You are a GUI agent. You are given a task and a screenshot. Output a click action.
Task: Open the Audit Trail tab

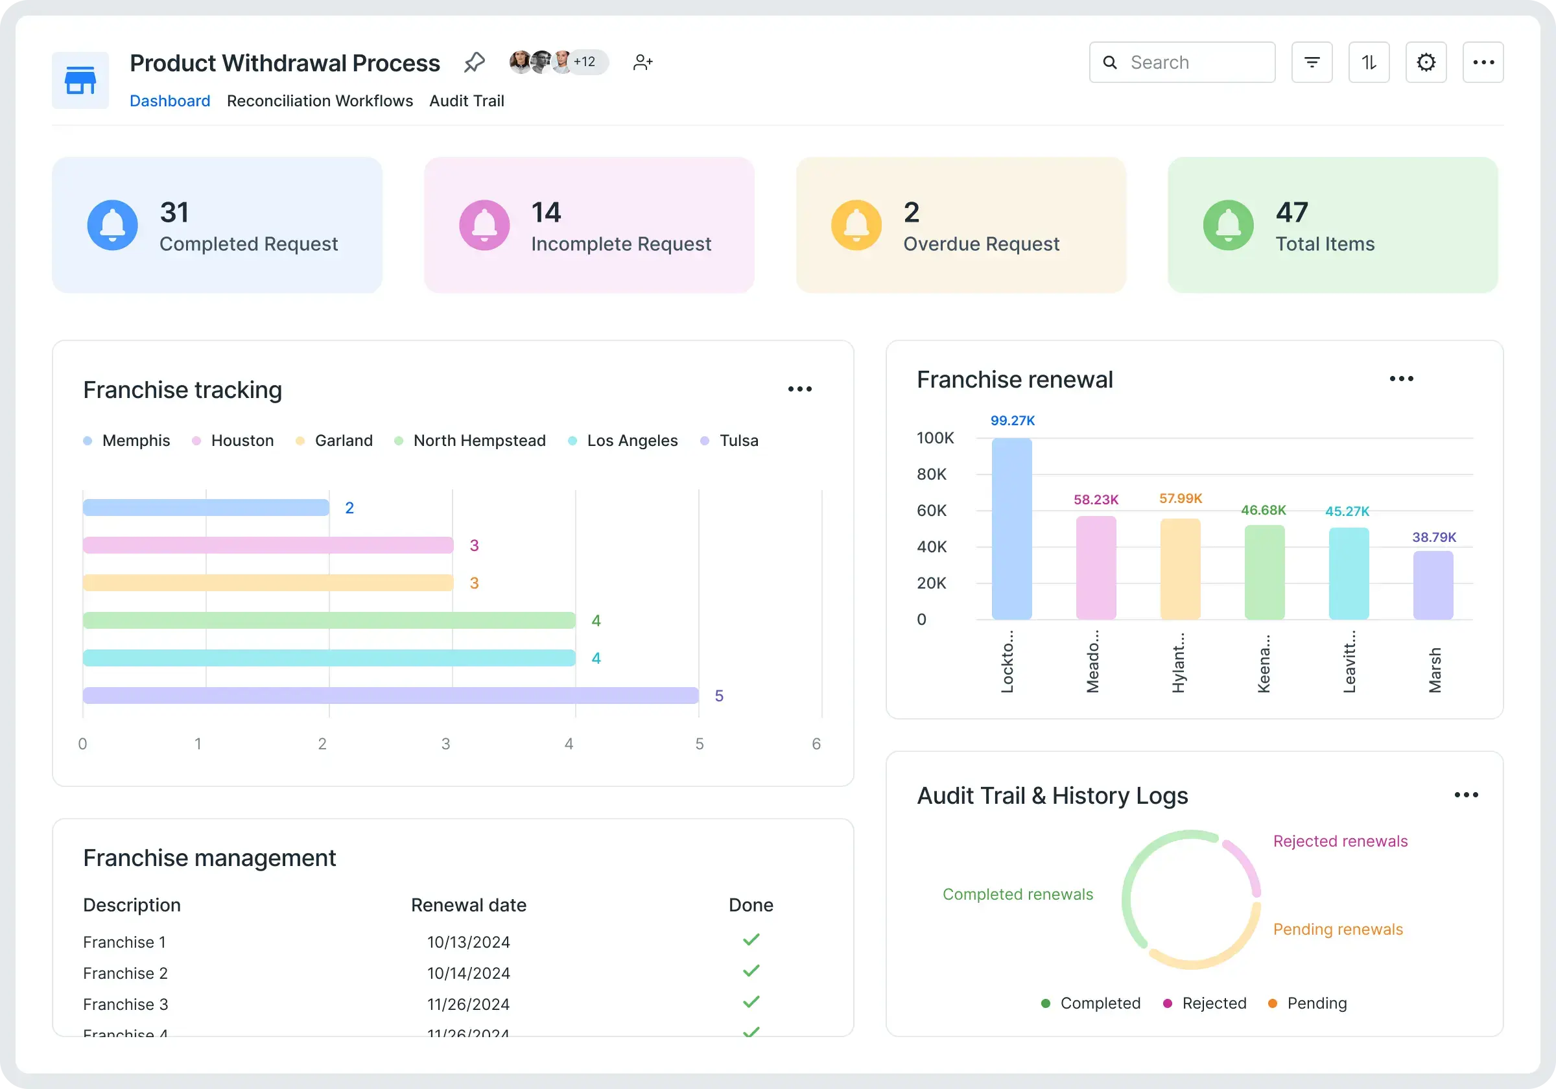coord(466,101)
